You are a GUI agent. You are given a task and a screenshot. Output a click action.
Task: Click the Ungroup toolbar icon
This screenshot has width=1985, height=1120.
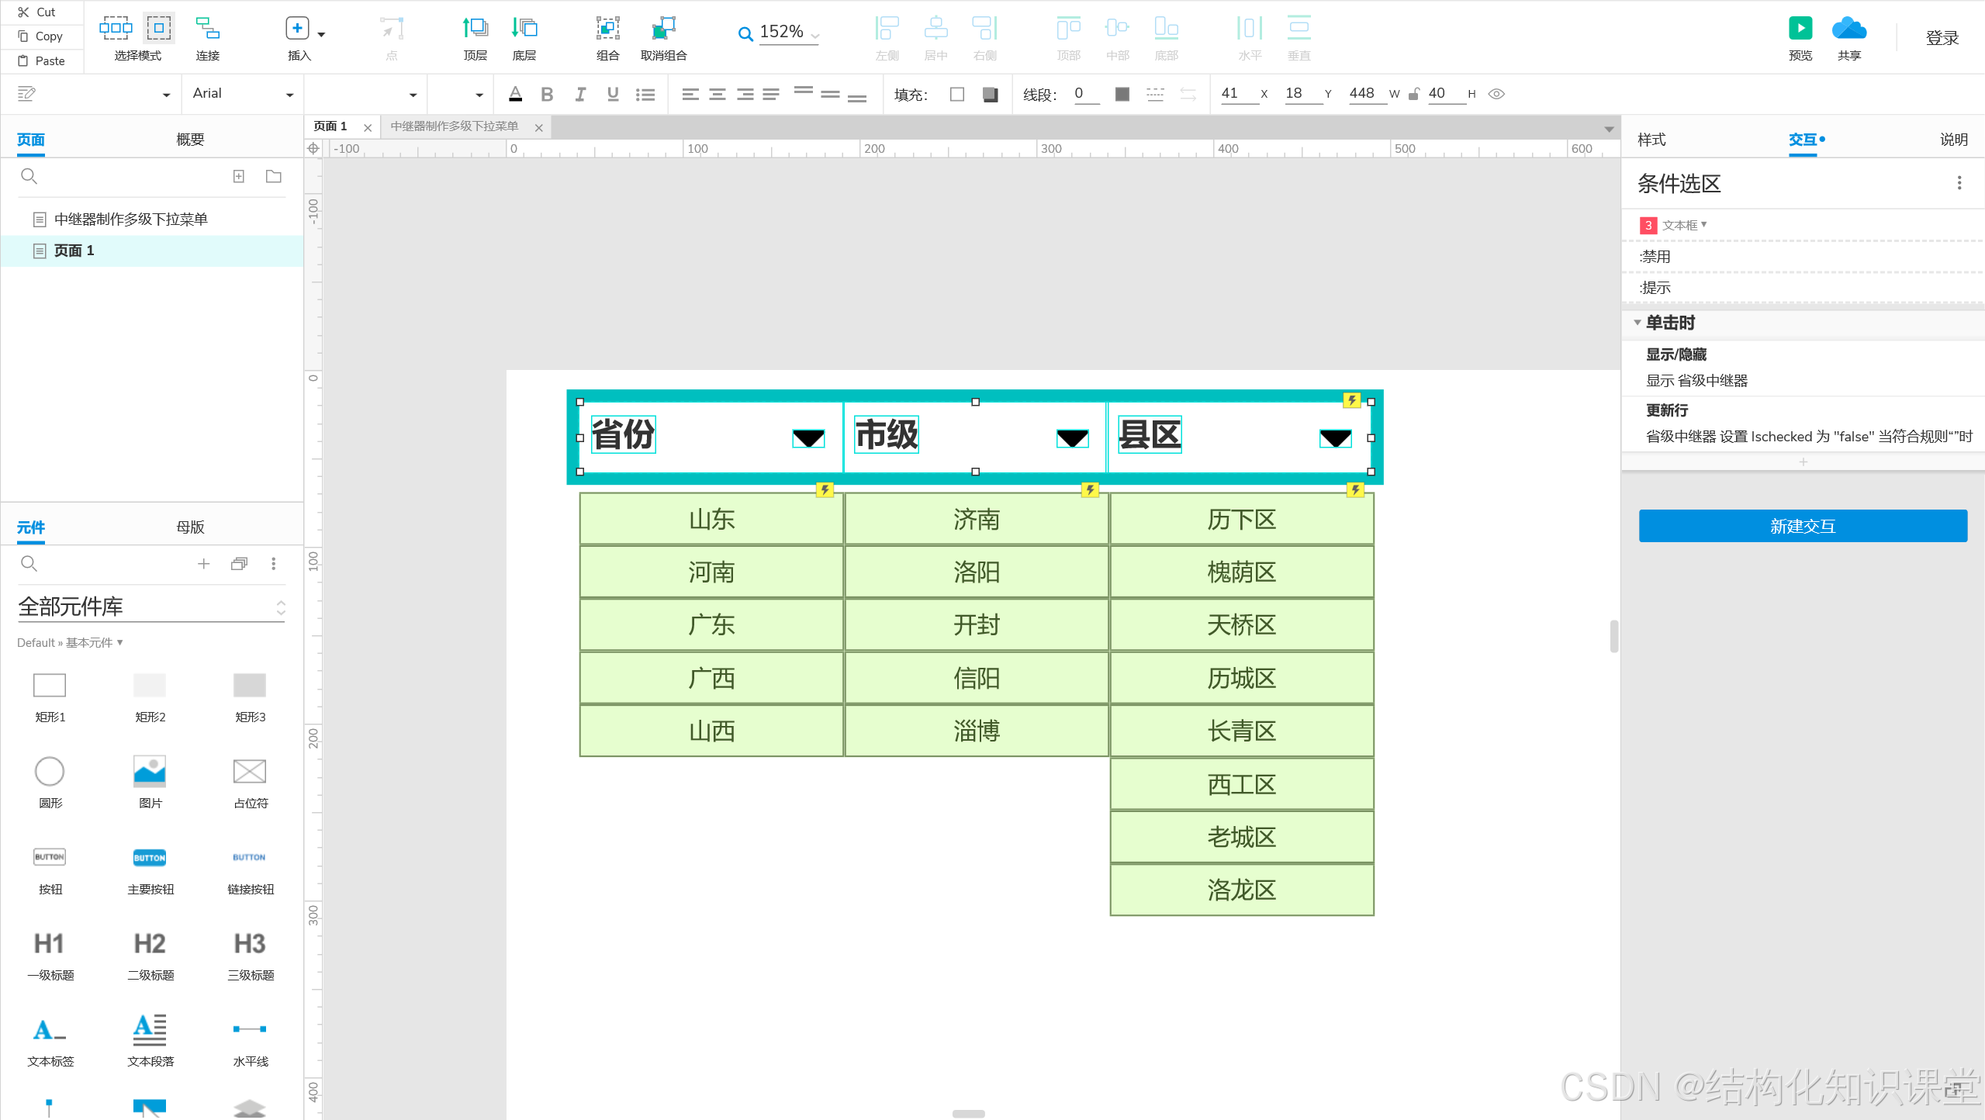coord(663,29)
